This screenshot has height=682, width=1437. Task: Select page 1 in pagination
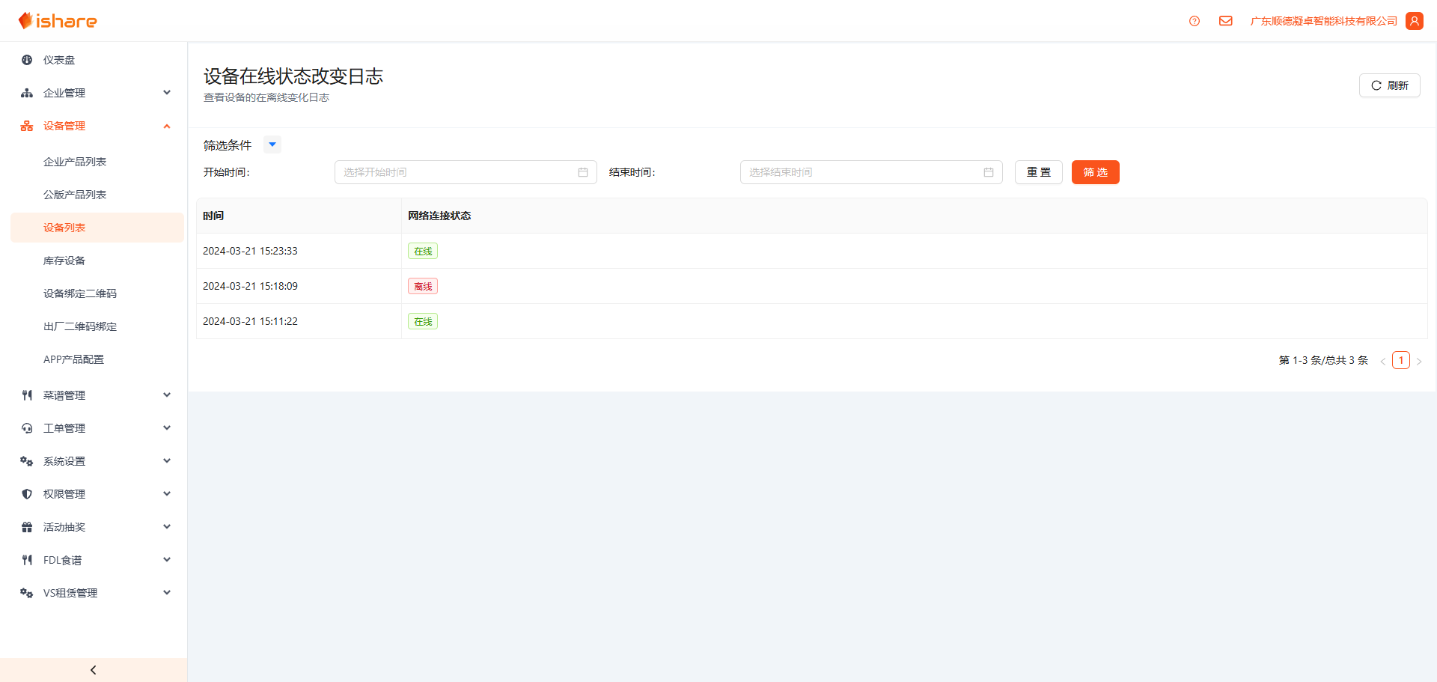click(x=1400, y=360)
